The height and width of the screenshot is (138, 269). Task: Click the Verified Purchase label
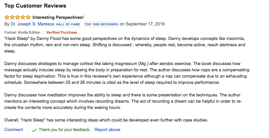tap(62, 32)
